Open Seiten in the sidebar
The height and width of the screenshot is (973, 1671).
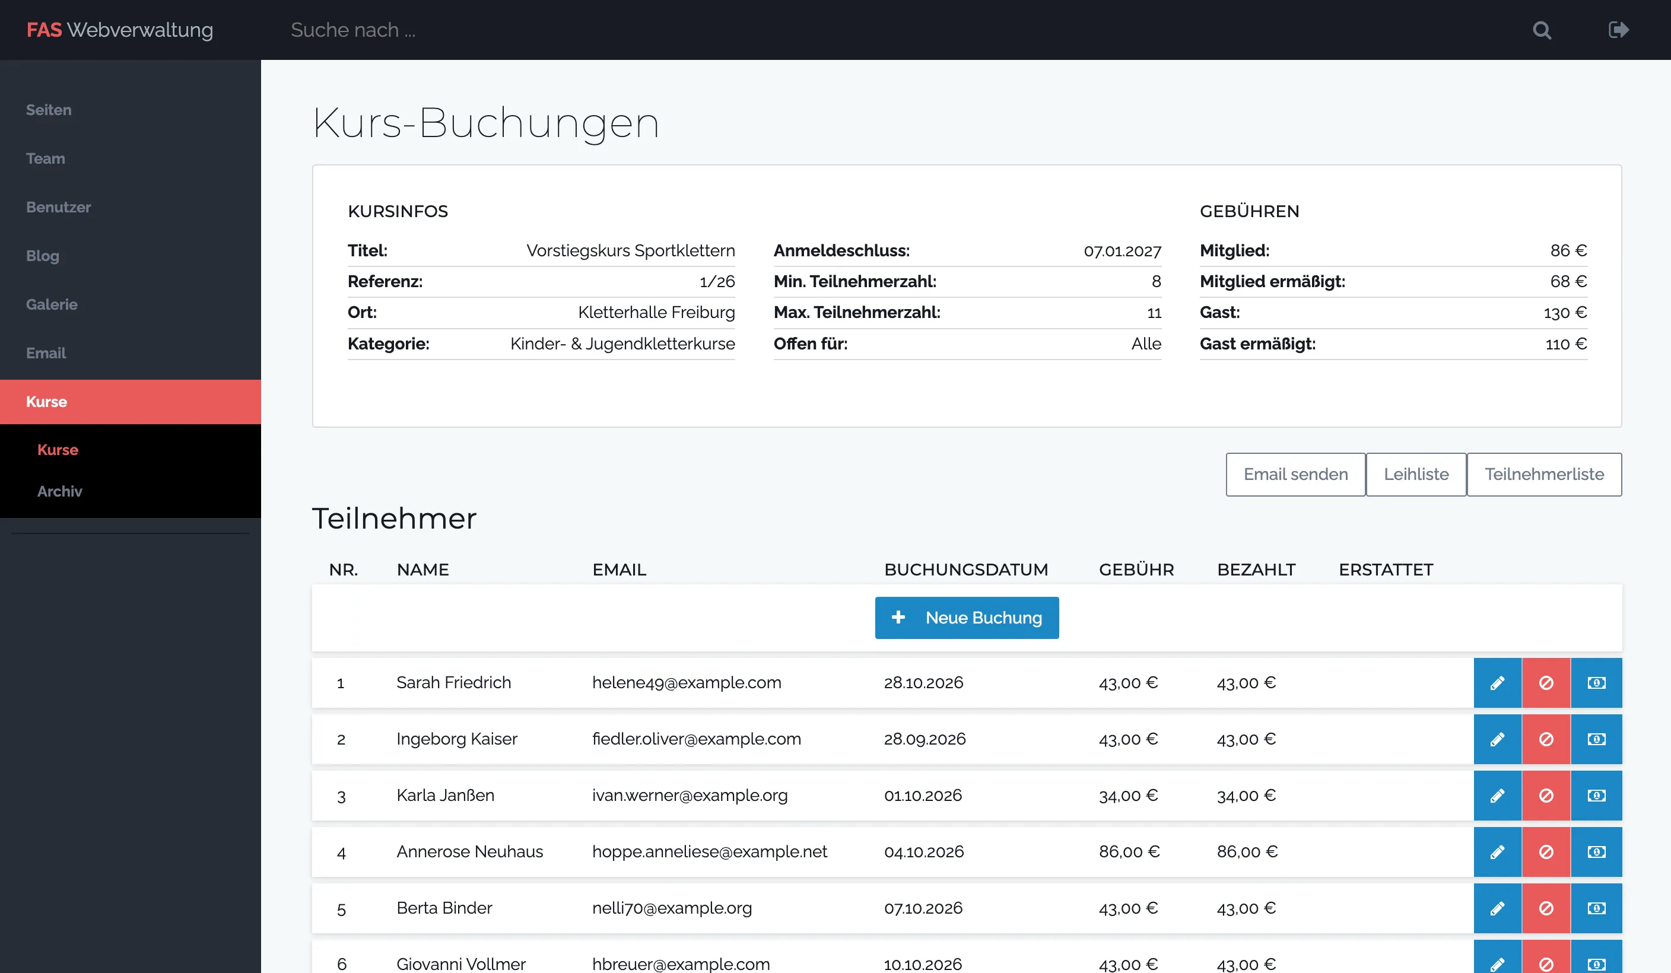point(131,110)
